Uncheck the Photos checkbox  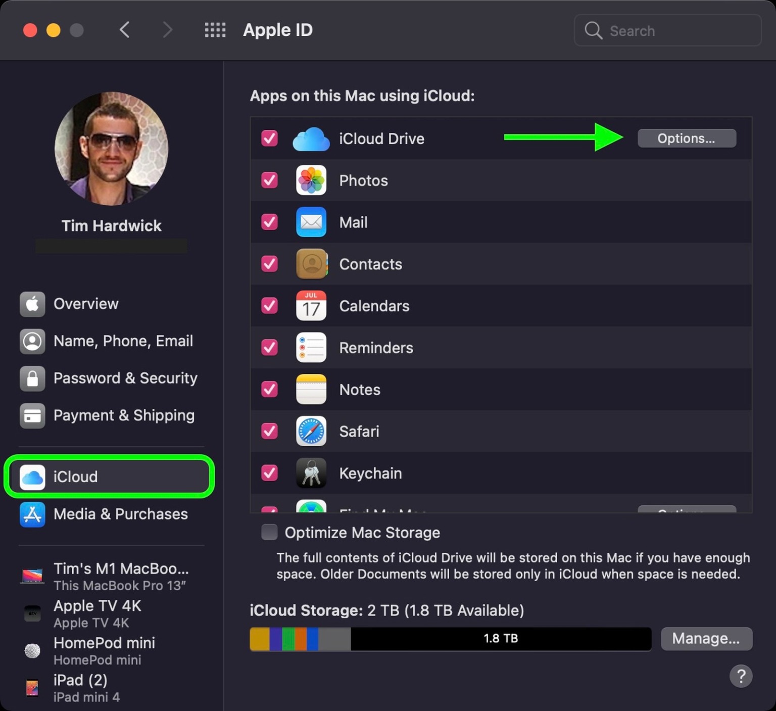(x=269, y=180)
